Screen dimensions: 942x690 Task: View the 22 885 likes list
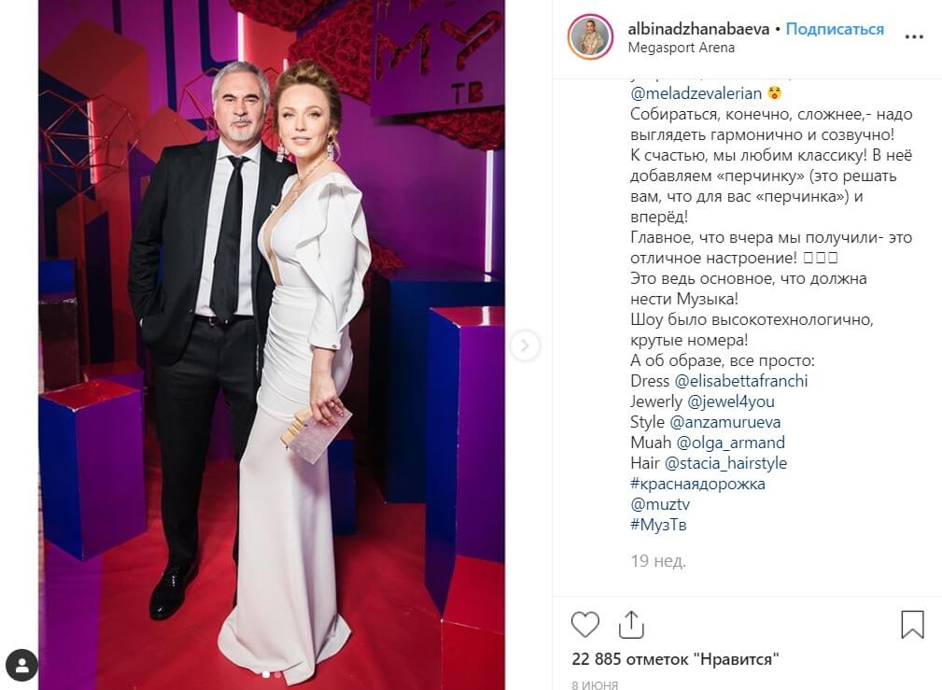(x=675, y=659)
